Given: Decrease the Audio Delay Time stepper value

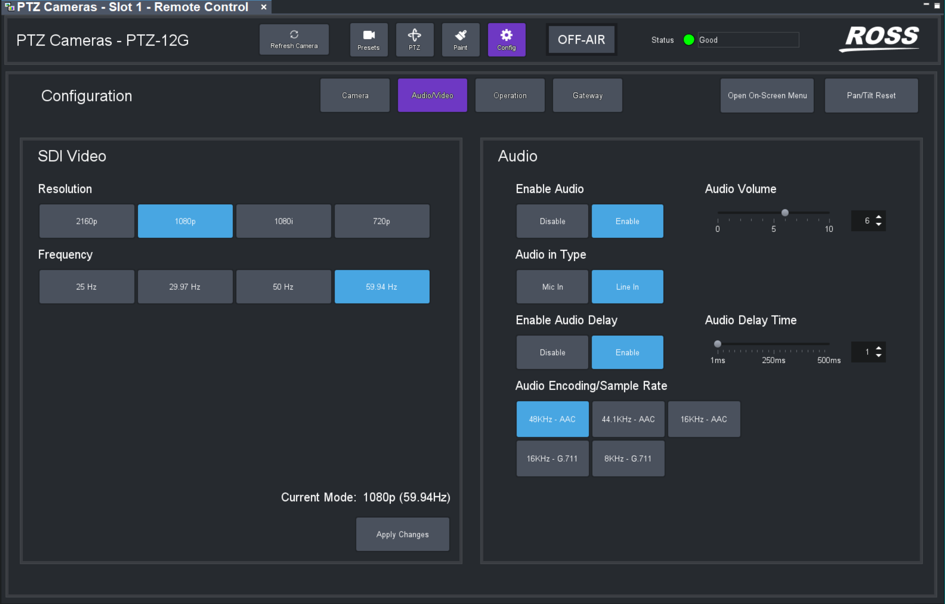Looking at the screenshot, I should click(878, 356).
